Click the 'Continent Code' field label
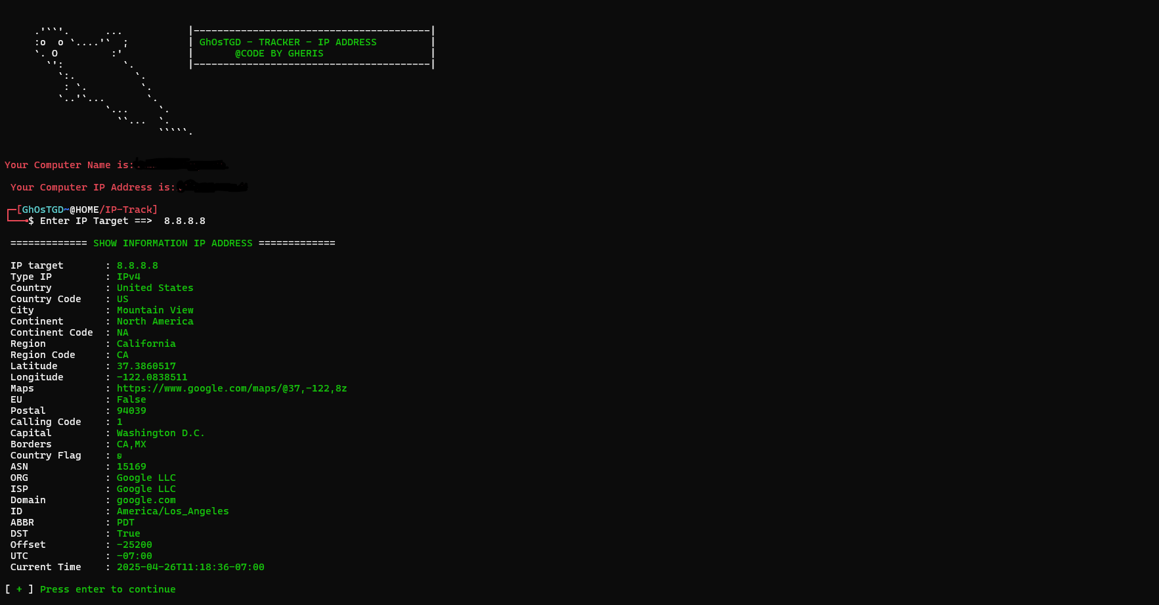1159x605 pixels. 52,332
